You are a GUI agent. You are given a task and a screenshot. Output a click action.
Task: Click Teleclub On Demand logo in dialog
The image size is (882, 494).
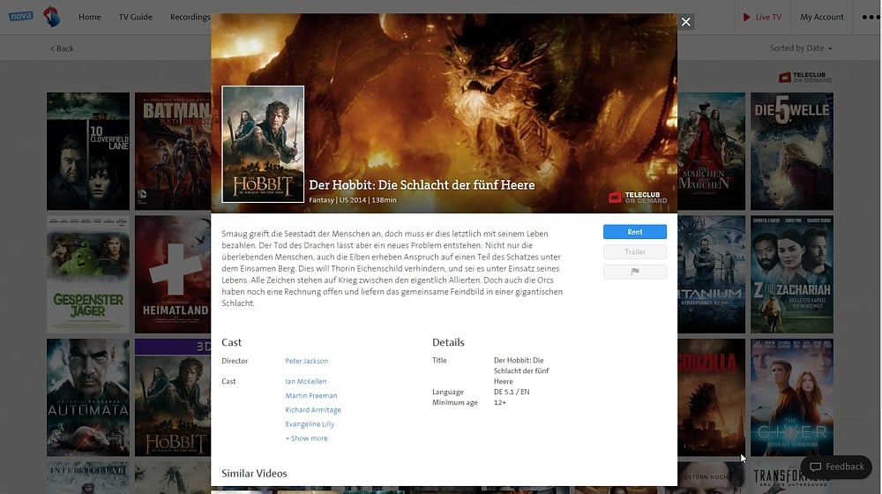click(638, 197)
